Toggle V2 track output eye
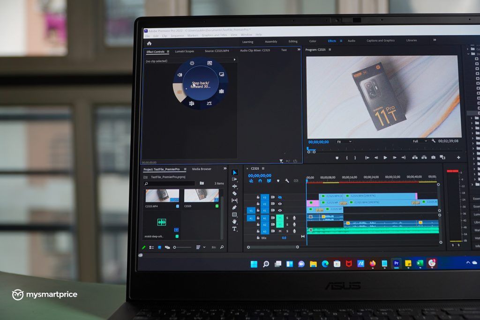The image size is (480, 320). (280, 204)
